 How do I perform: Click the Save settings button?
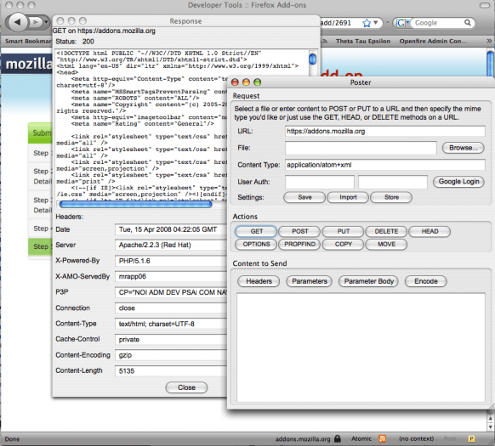304,197
